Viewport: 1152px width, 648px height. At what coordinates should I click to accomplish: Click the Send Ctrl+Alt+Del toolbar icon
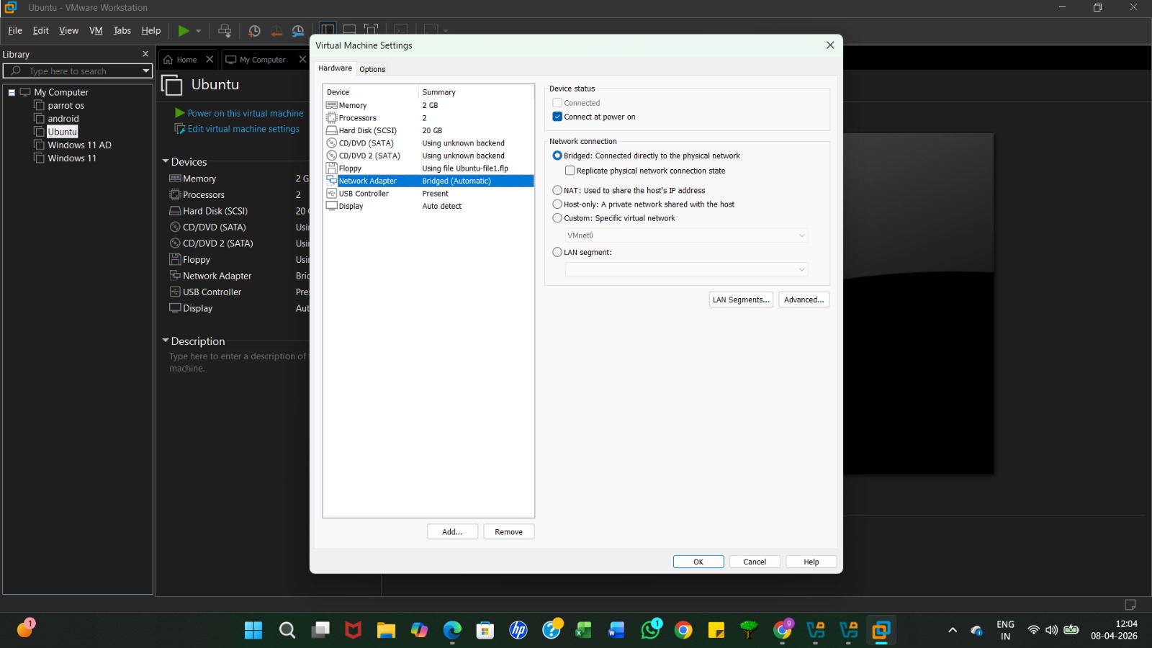coord(225,31)
